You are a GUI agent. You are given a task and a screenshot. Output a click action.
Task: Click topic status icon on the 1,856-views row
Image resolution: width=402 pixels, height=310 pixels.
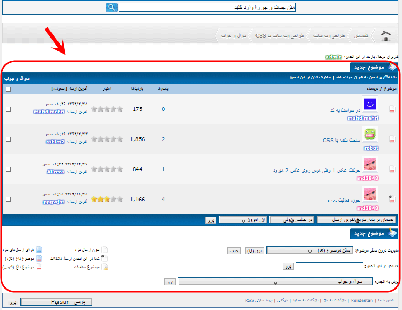click(392, 139)
